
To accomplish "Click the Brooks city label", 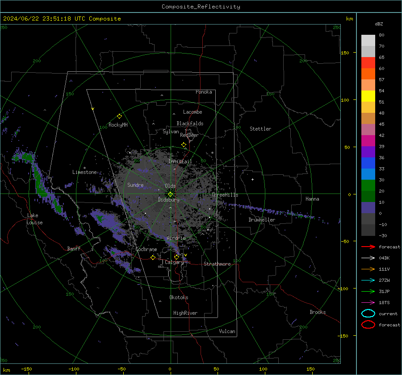I will [318, 312].
